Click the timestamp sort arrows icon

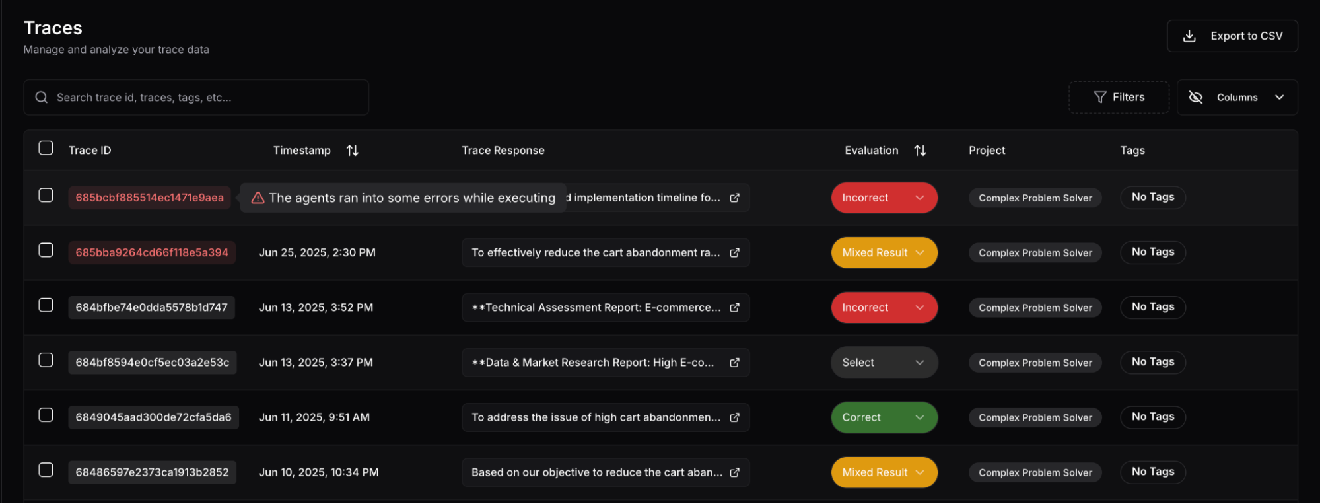point(353,151)
